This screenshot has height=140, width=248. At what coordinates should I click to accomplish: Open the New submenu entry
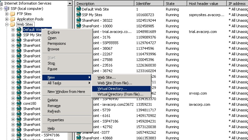click(67, 77)
